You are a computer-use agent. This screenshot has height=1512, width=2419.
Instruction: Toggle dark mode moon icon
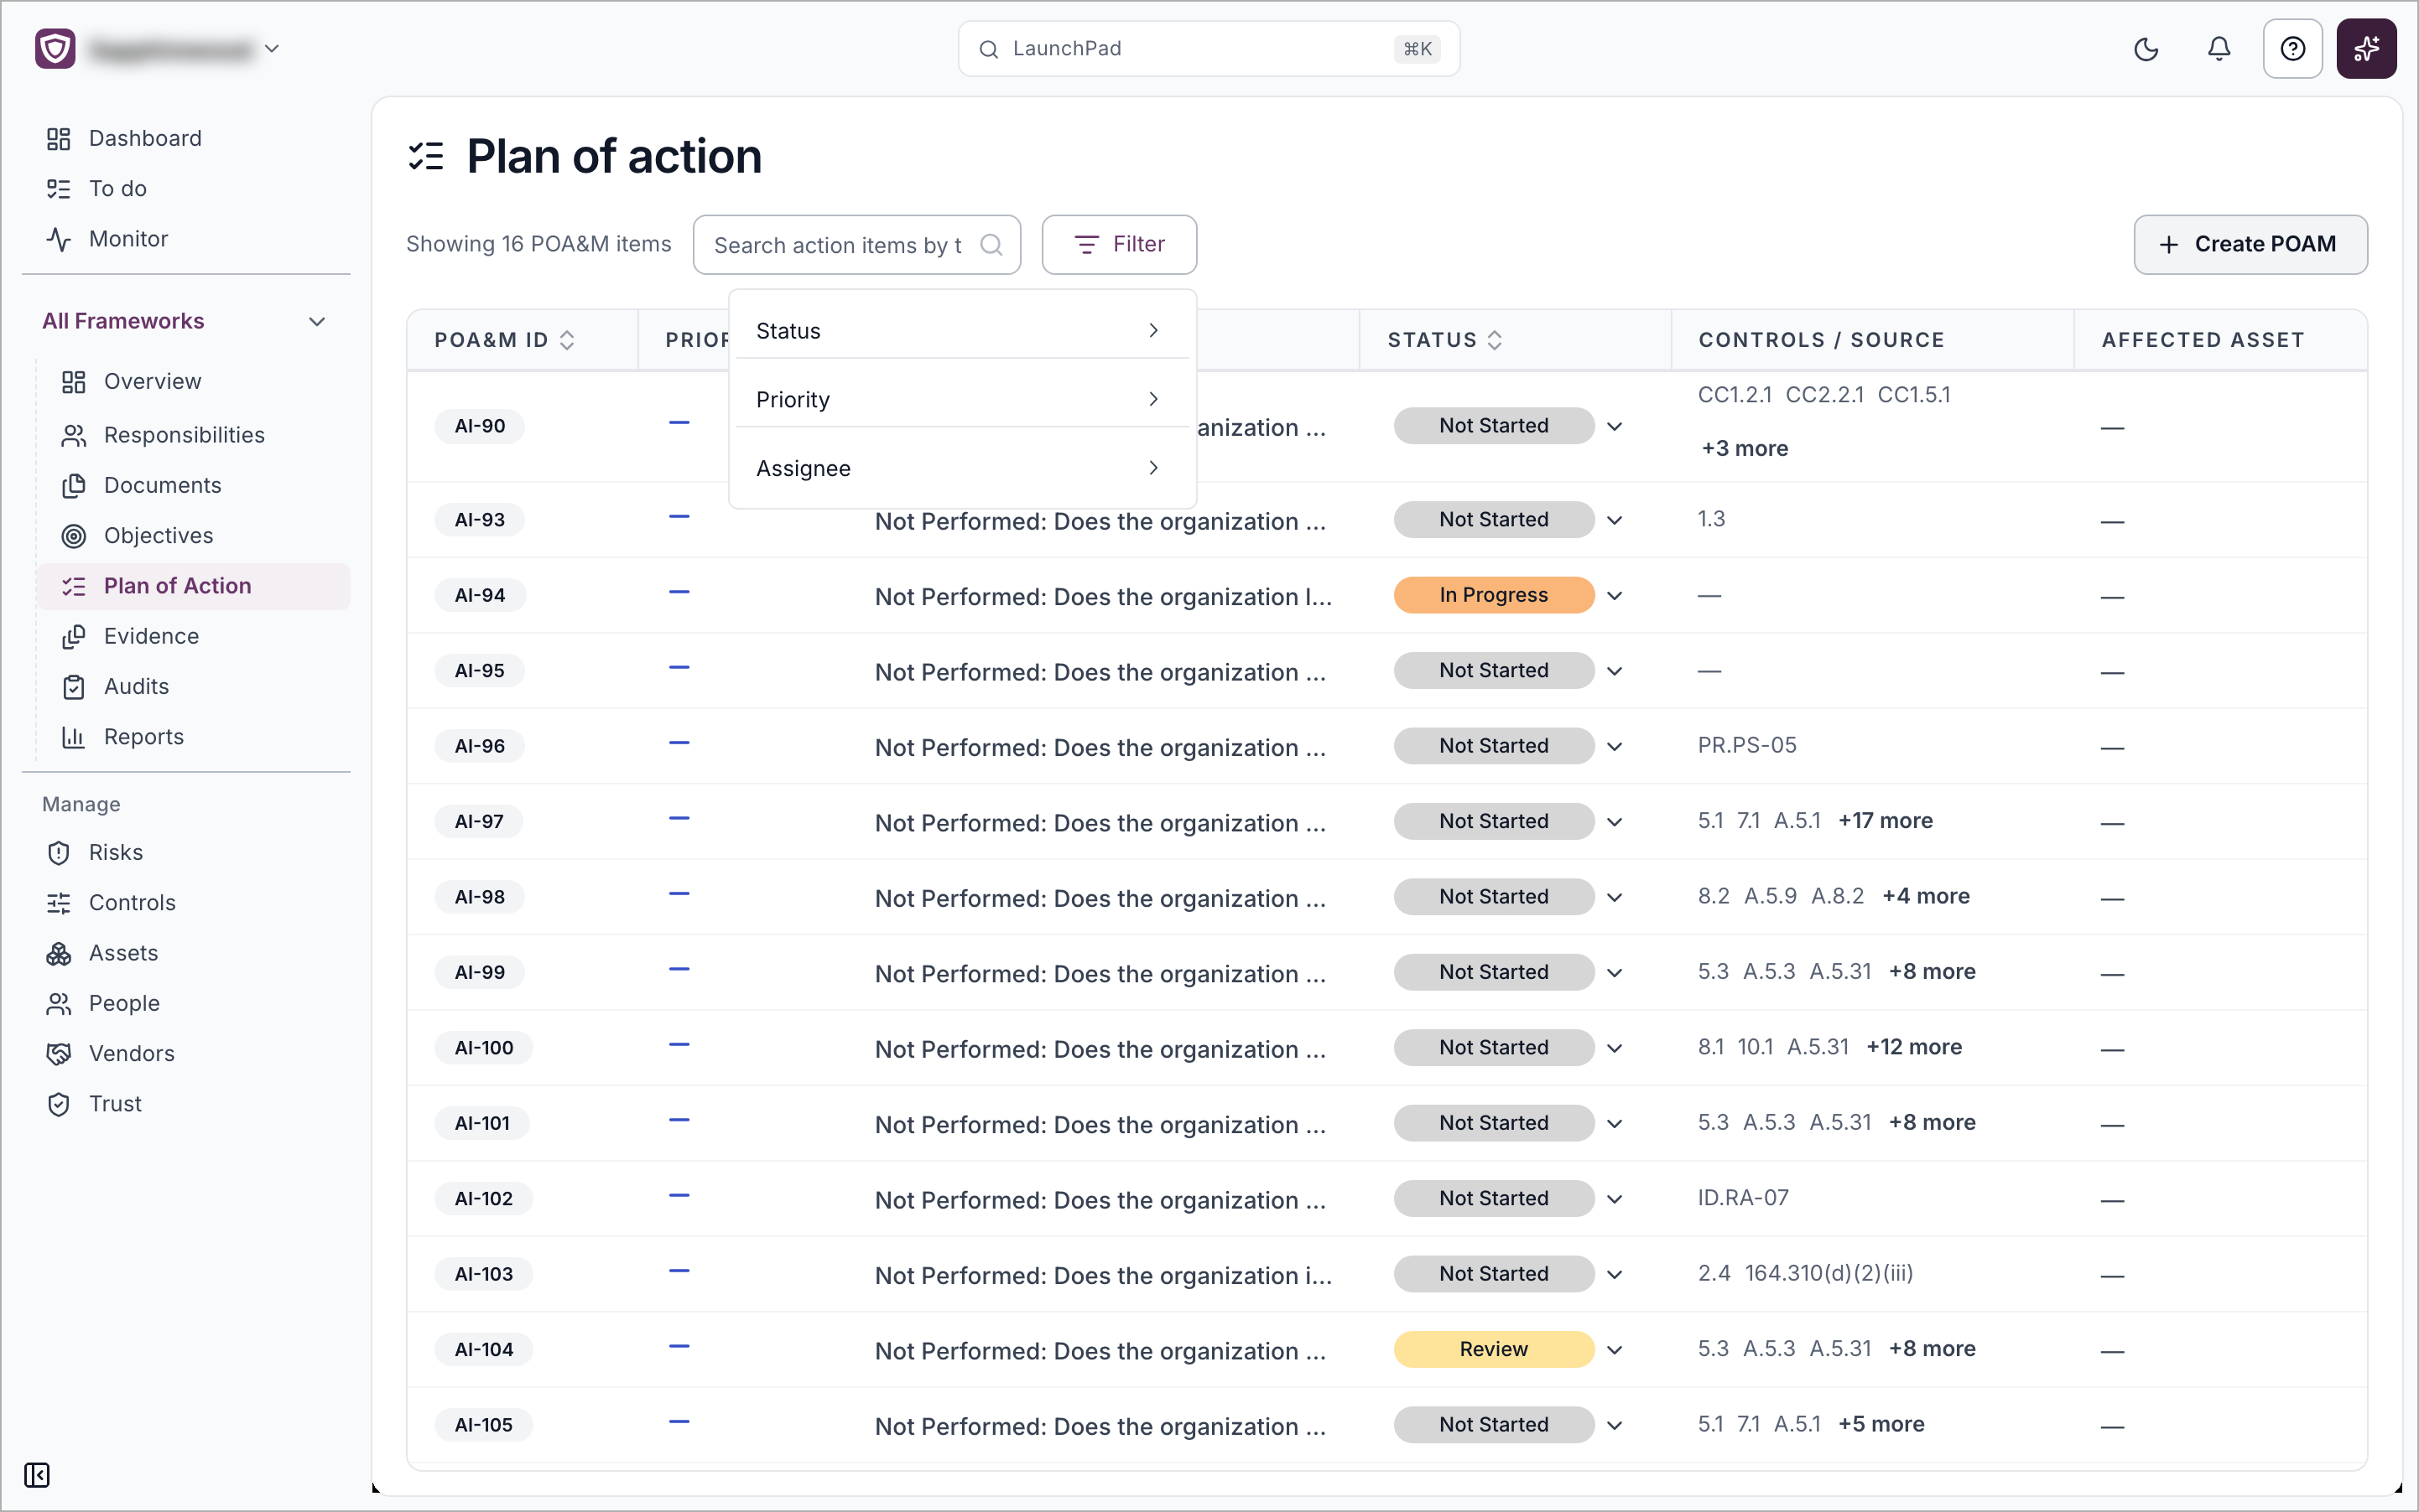coord(2146,49)
